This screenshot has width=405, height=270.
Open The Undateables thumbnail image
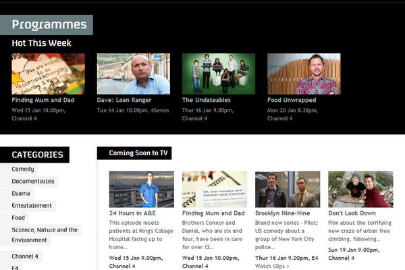[219, 74]
